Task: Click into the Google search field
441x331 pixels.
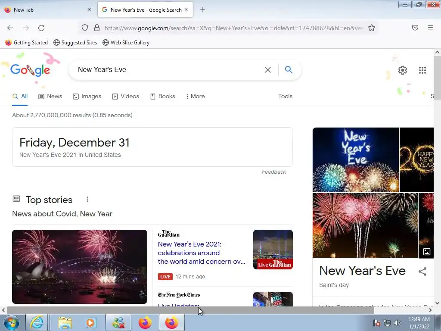Action: [169, 69]
